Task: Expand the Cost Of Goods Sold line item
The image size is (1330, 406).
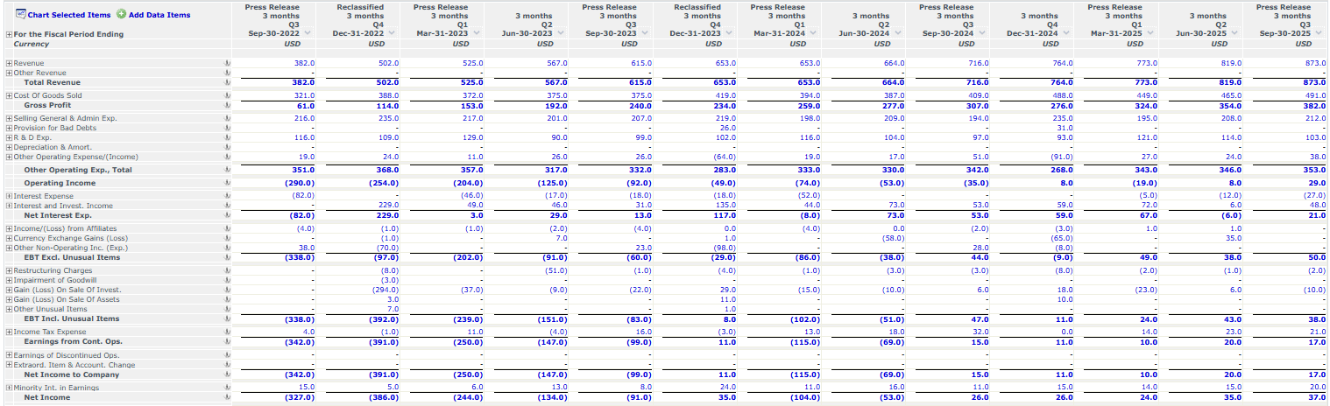Action: point(9,95)
